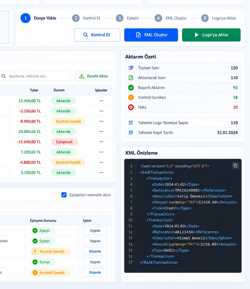Viewport: 250px width, 289px height.
Task: Click the İşlemler column header
Action: tap(101, 90)
